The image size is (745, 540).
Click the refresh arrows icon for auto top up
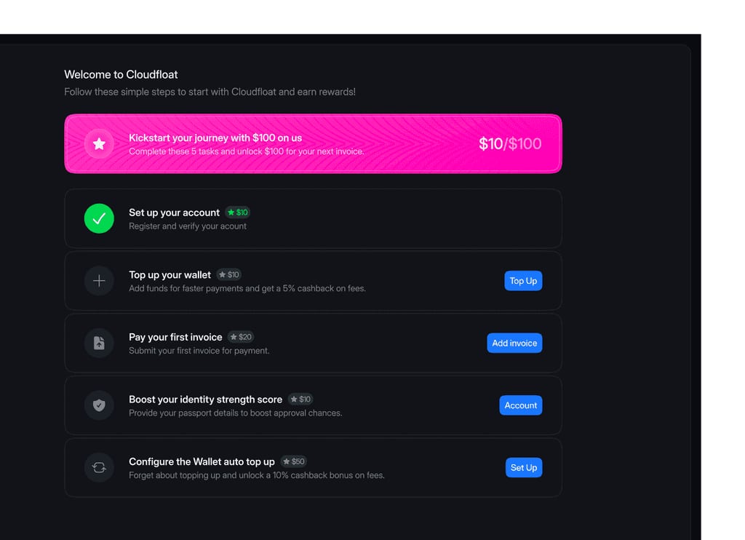click(99, 467)
